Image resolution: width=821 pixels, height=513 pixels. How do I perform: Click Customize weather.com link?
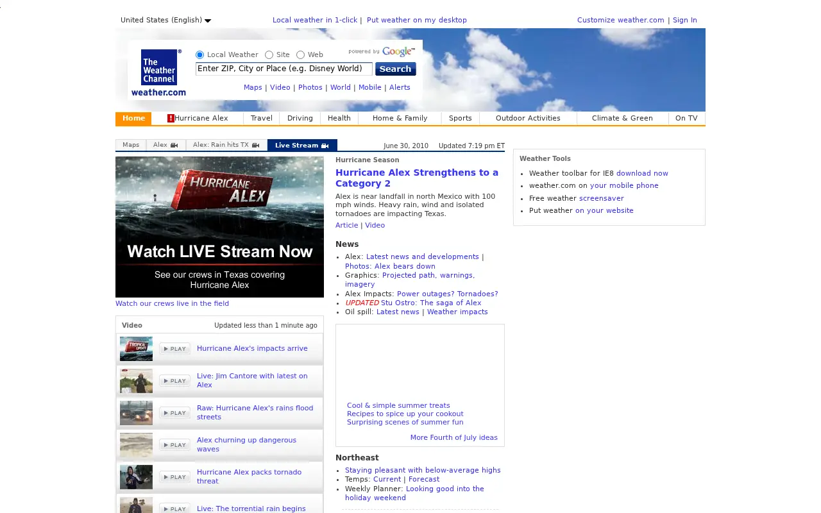pos(621,20)
